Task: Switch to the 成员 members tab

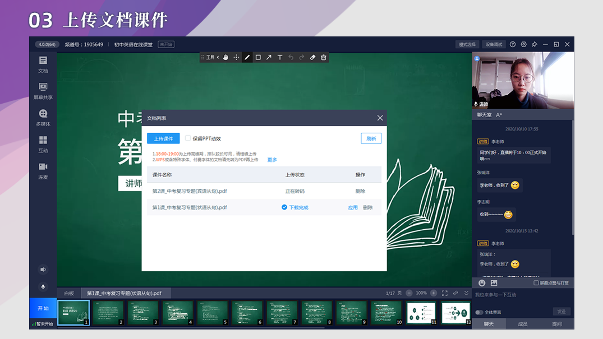Action: tap(522, 324)
